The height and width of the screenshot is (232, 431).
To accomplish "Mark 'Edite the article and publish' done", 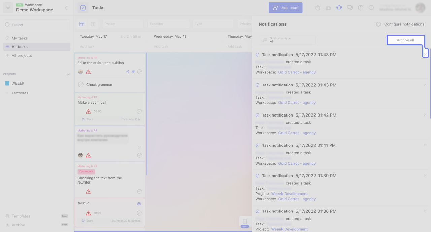I will coord(139,72).
